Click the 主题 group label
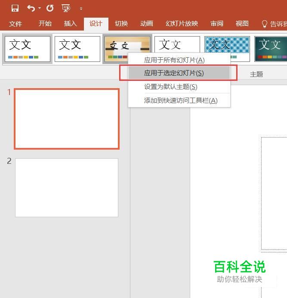Image resolution: width=287 pixels, height=298 pixels. click(x=256, y=74)
